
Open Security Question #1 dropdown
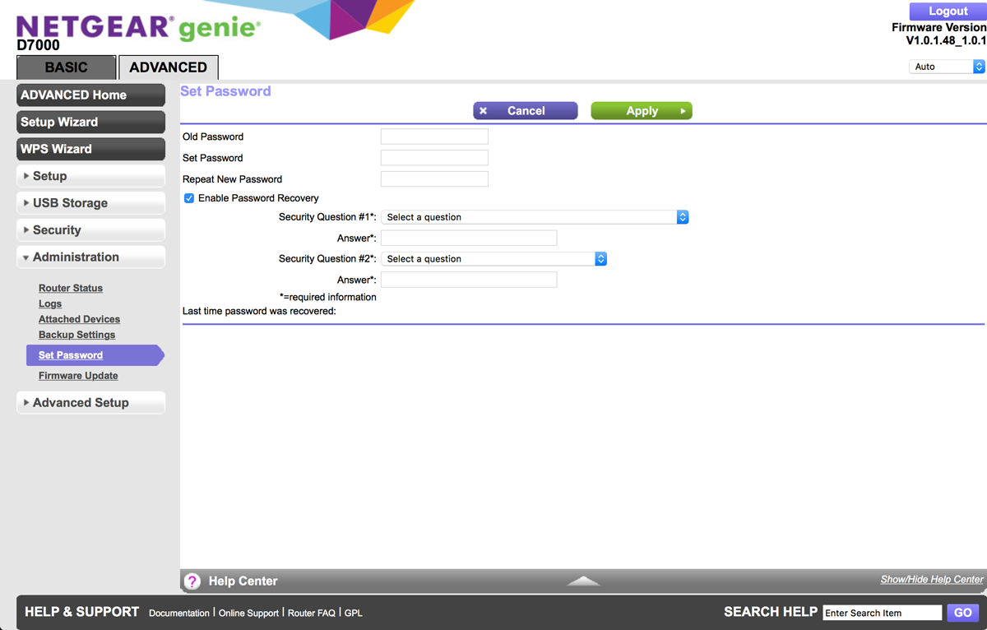click(x=535, y=217)
